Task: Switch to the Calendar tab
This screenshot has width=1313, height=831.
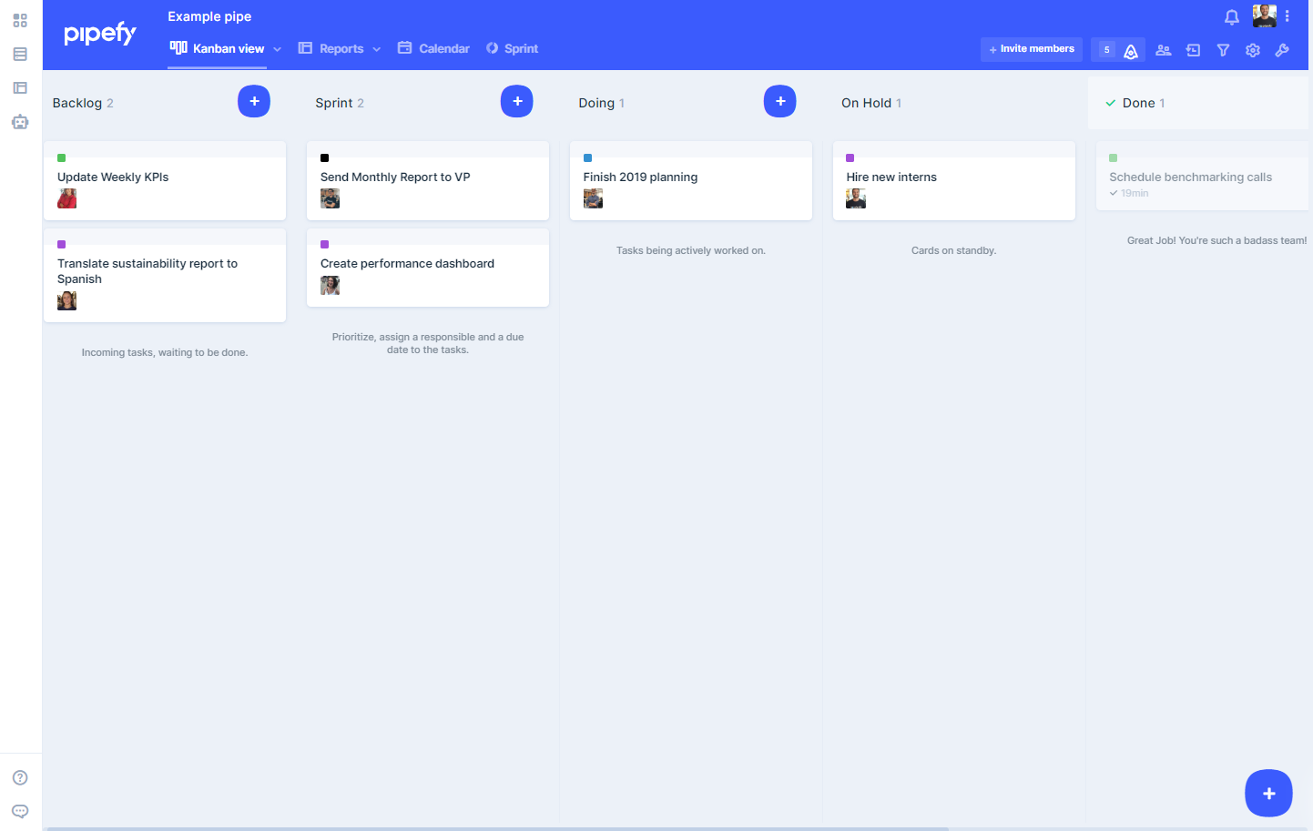Action: pyautogui.click(x=434, y=48)
